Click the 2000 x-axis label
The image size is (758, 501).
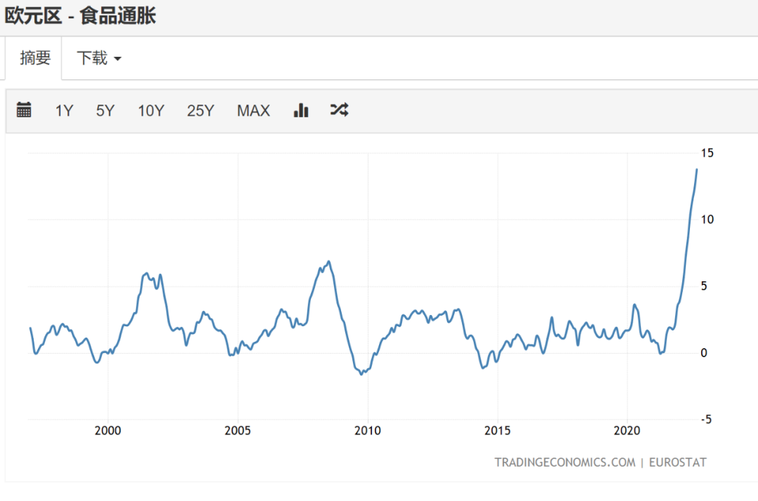pyautogui.click(x=108, y=431)
